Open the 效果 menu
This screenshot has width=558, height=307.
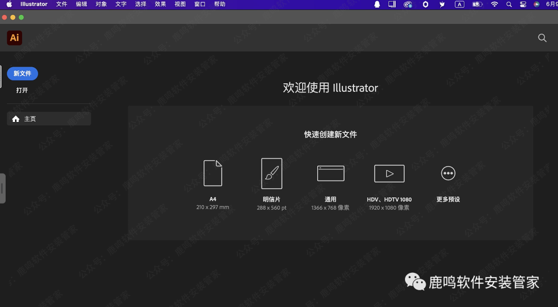click(160, 4)
